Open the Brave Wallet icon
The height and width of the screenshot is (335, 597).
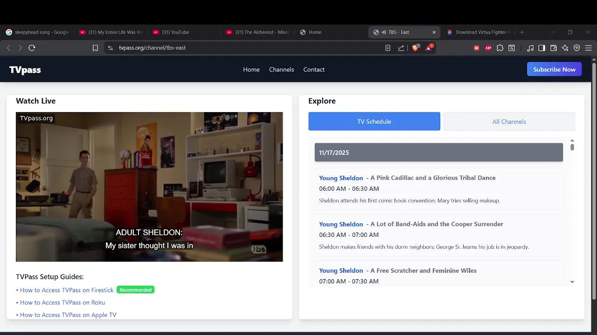click(554, 48)
